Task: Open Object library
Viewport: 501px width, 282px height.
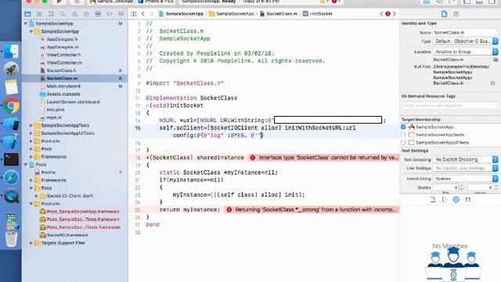Action: click(456, 200)
